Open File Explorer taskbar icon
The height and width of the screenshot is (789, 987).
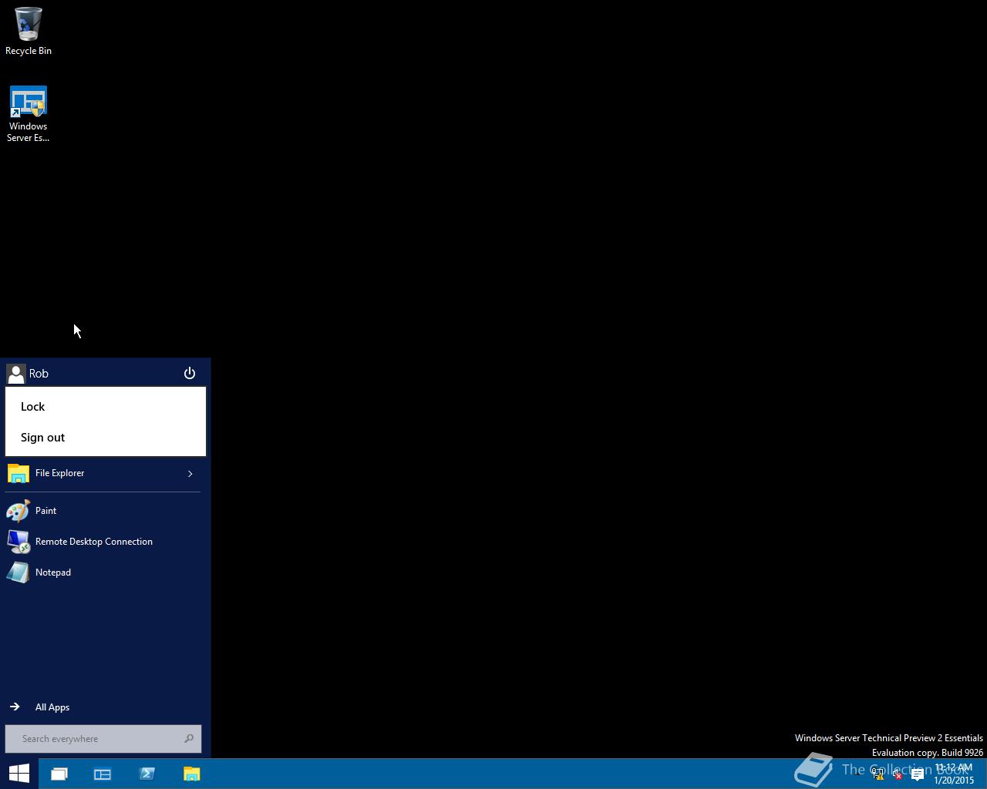click(x=192, y=774)
